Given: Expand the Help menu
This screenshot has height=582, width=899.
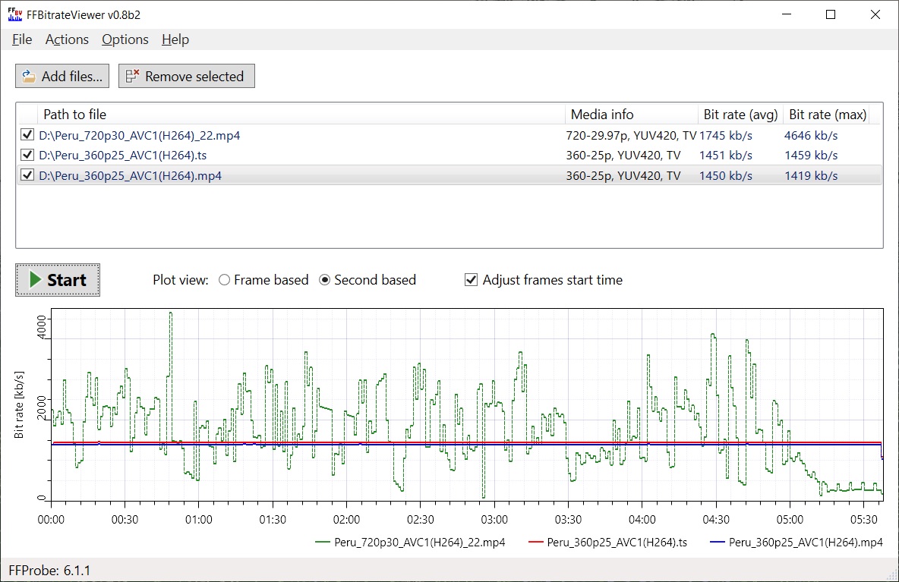Looking at the screenshot, I should tap(175, 39).
